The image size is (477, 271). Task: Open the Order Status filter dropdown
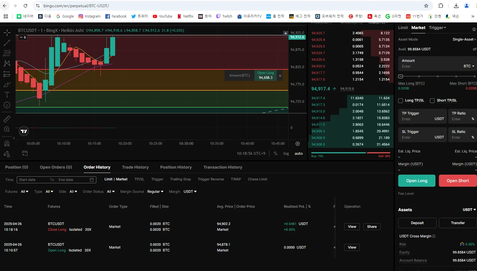111,192
